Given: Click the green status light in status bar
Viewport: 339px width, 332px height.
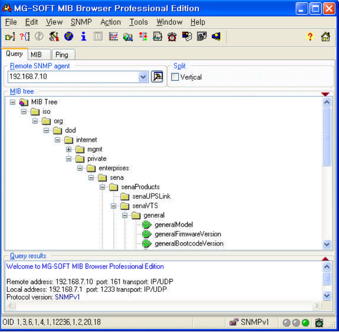Looking at the screenshot, I should (x=305, y=323).
